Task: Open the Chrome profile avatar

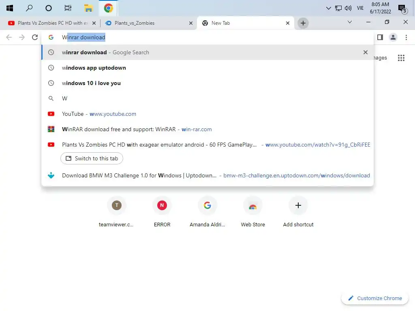Action: pyautogui.click(x=393, y=37)
